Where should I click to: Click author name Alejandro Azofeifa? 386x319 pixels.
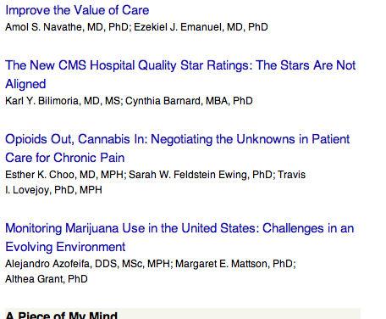[47, 264]
